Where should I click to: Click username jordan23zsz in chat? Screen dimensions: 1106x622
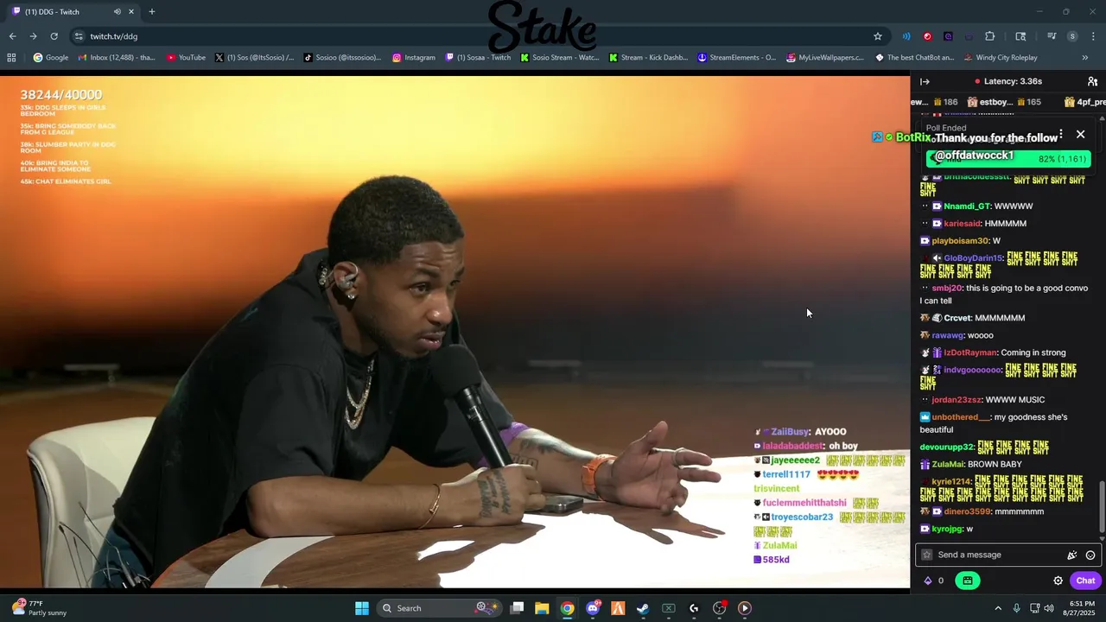point(957,400)
